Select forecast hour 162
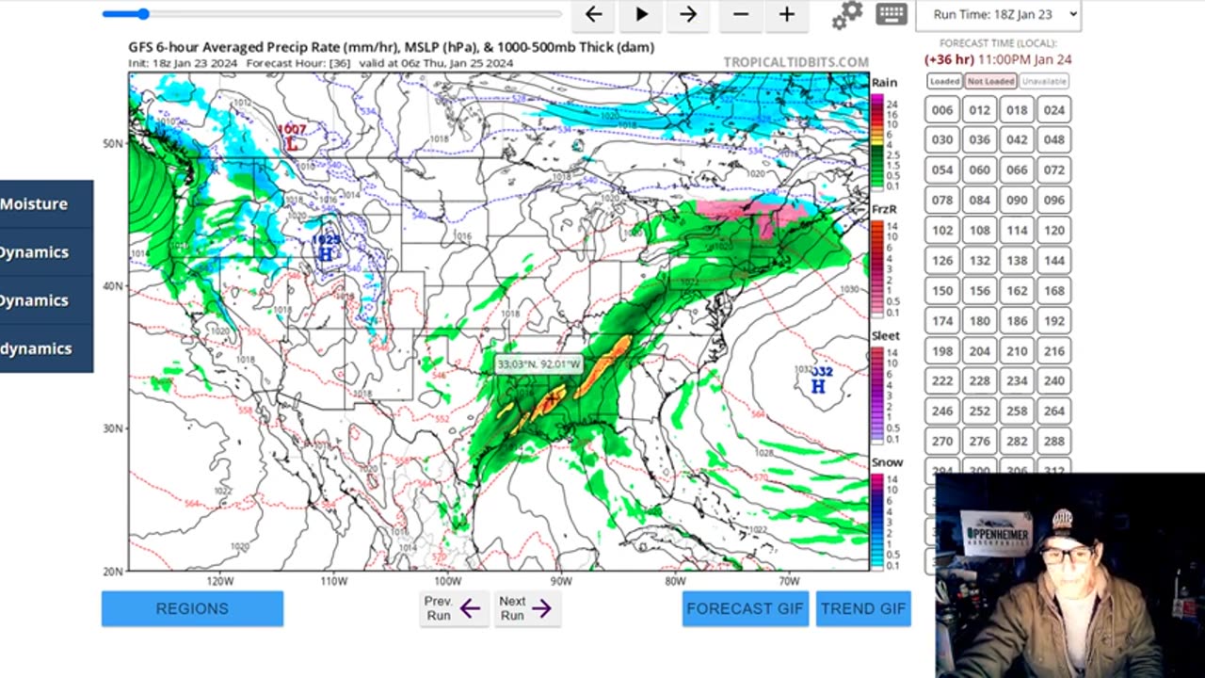Screen dimensions: 1205x678 pyautogui.click(x=1017, y=291)
